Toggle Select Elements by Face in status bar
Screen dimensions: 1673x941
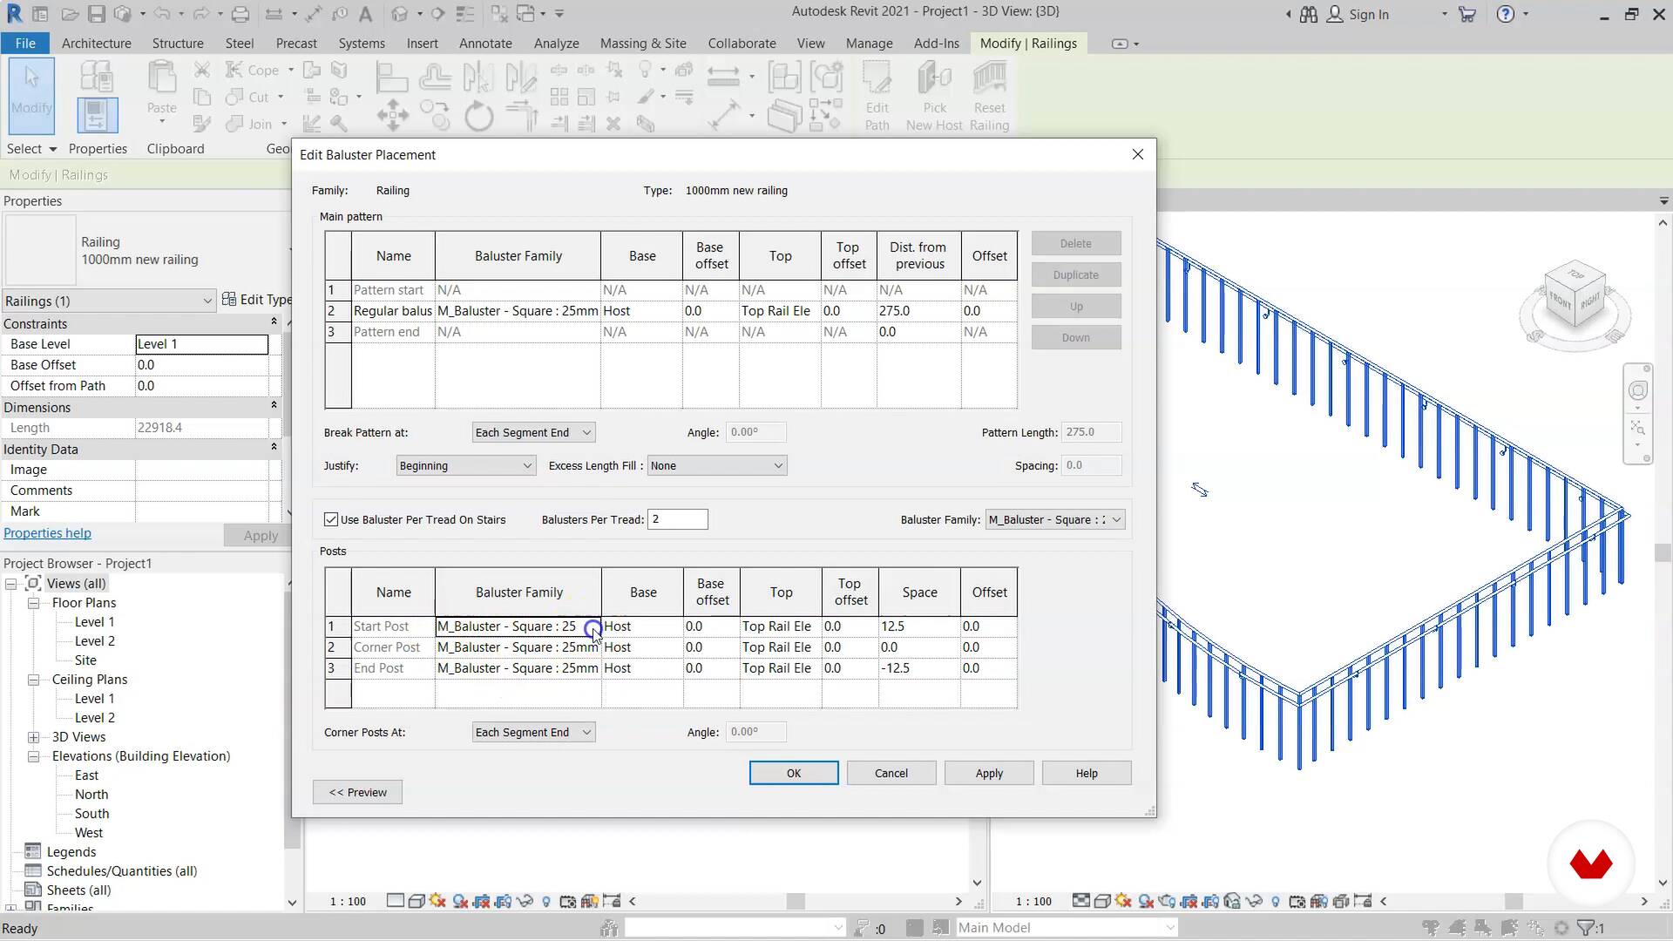tap(1508, 928)
